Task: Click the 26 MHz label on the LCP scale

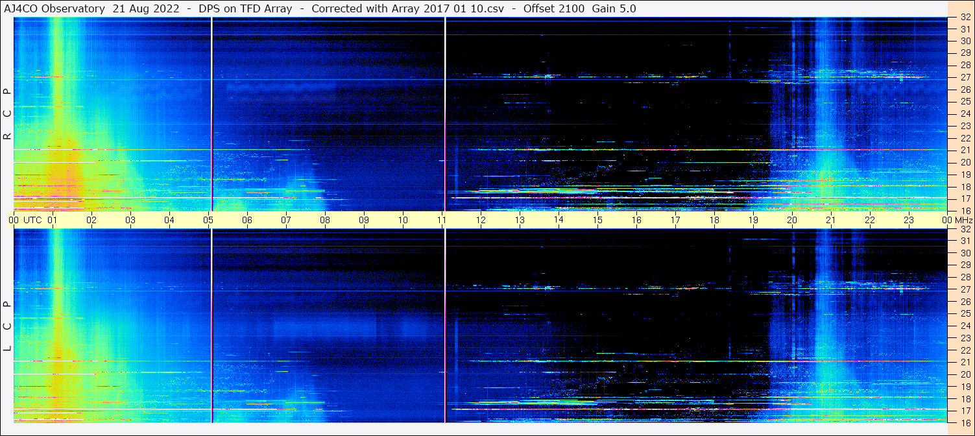Action: [965, 301]
